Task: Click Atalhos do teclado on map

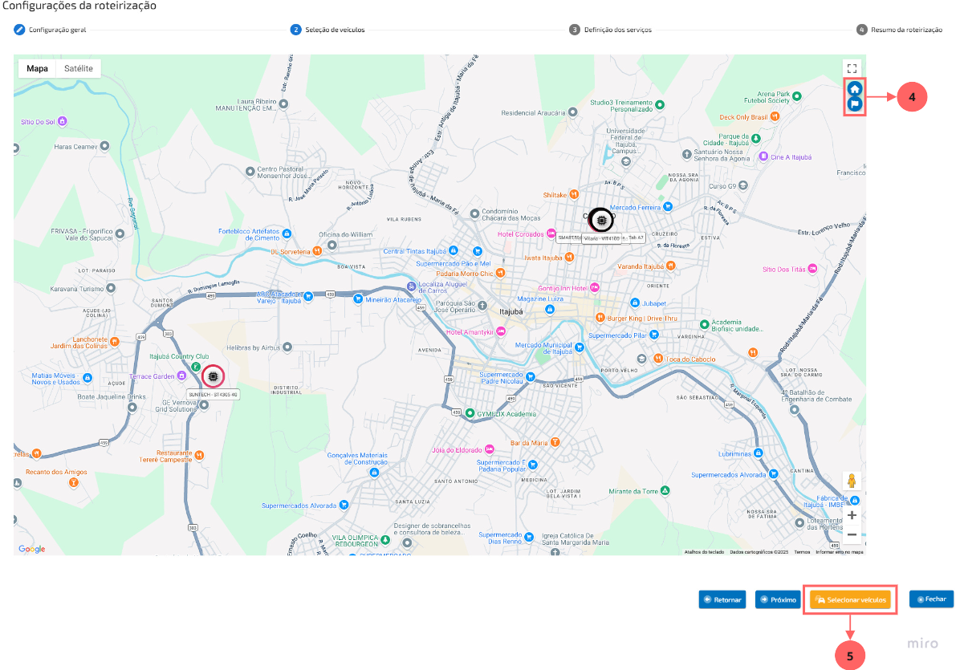Action: (704, 552)
